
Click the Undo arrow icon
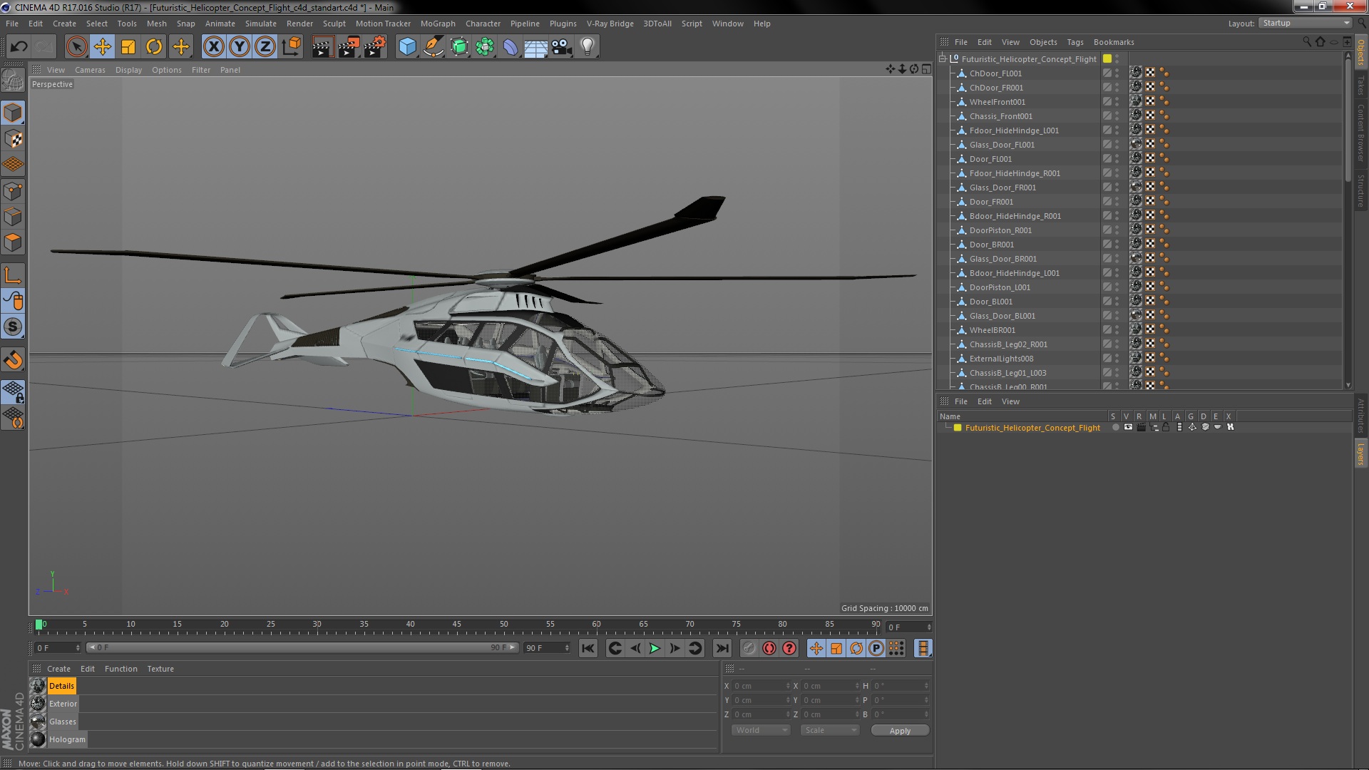pos(19,47)
